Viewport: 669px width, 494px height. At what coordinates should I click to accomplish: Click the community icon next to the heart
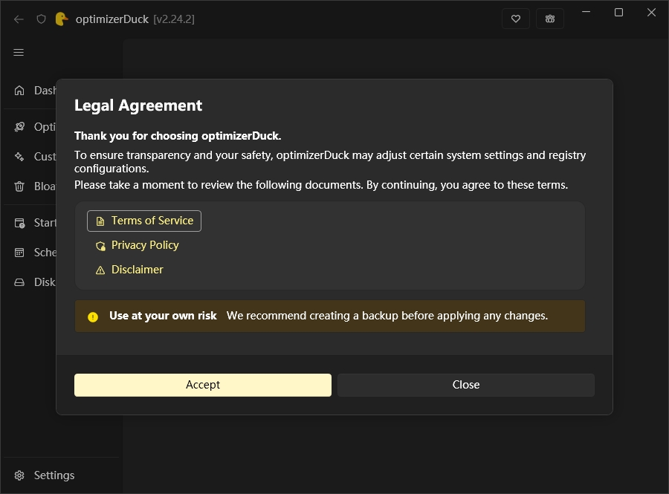click(550, 19)
